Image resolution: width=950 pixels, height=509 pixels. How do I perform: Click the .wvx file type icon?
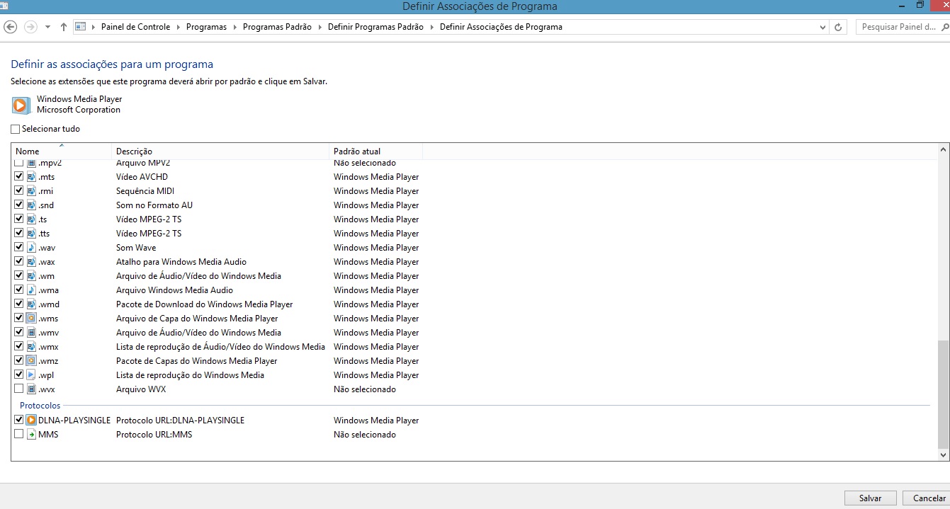pos(31,389)
